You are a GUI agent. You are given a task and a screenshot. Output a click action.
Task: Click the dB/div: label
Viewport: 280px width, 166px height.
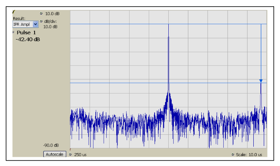pos(50,21)
